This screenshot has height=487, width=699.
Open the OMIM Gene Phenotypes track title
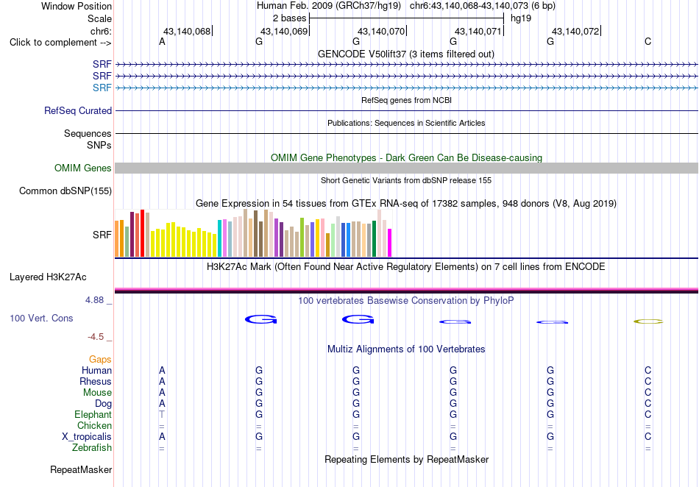pyautogui.click(x=406, y=157)
